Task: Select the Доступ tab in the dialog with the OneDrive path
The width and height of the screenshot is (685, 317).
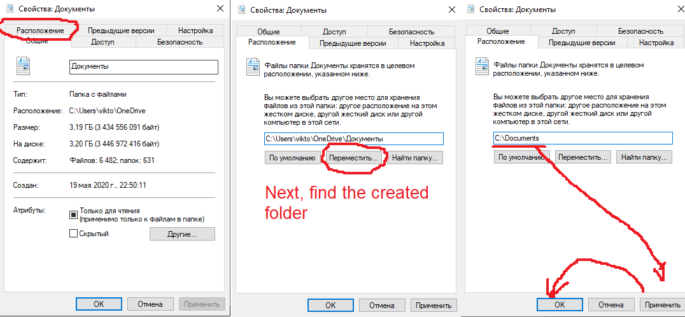Action: 334,32
